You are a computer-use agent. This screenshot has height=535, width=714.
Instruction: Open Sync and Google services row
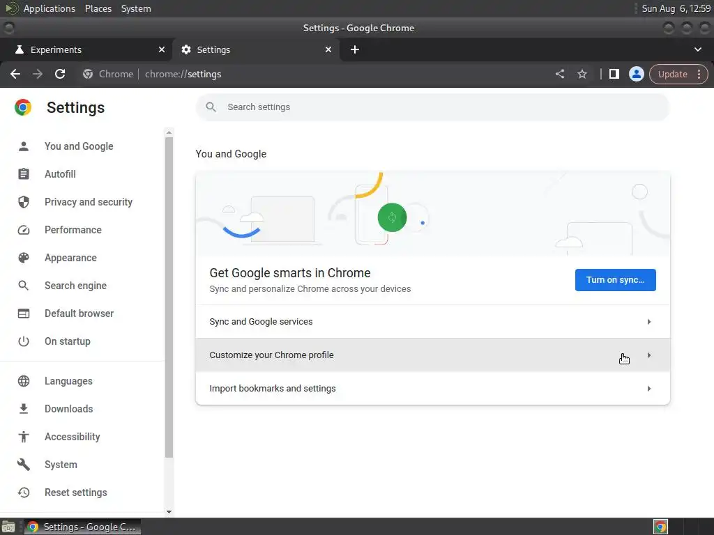pos(432,322)
